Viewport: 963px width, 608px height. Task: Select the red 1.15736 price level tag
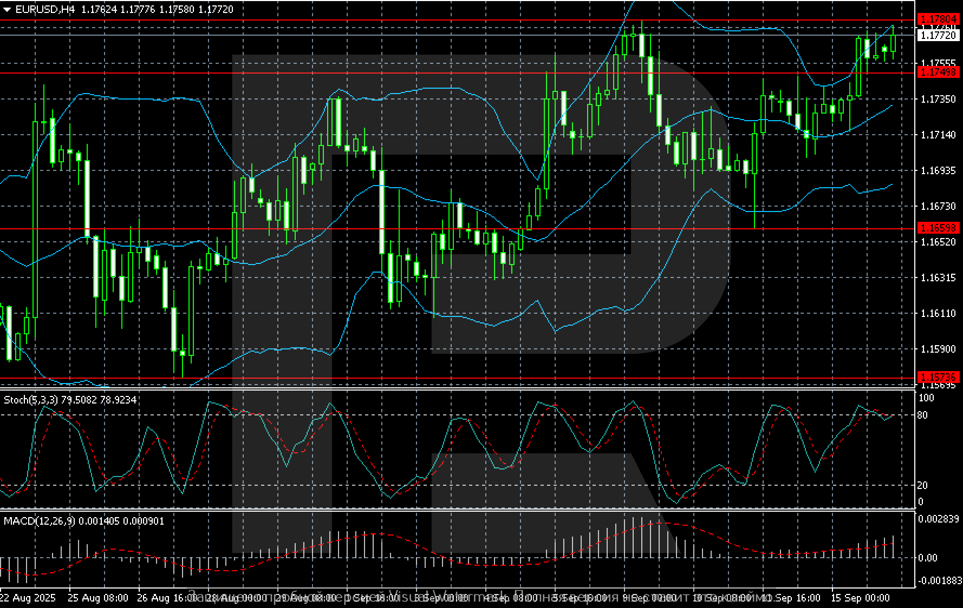[938, 377]
